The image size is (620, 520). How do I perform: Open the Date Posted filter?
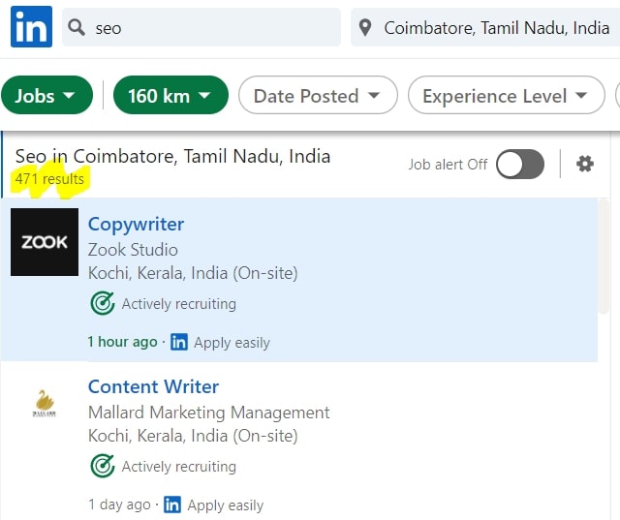click(x=317, y=96)
